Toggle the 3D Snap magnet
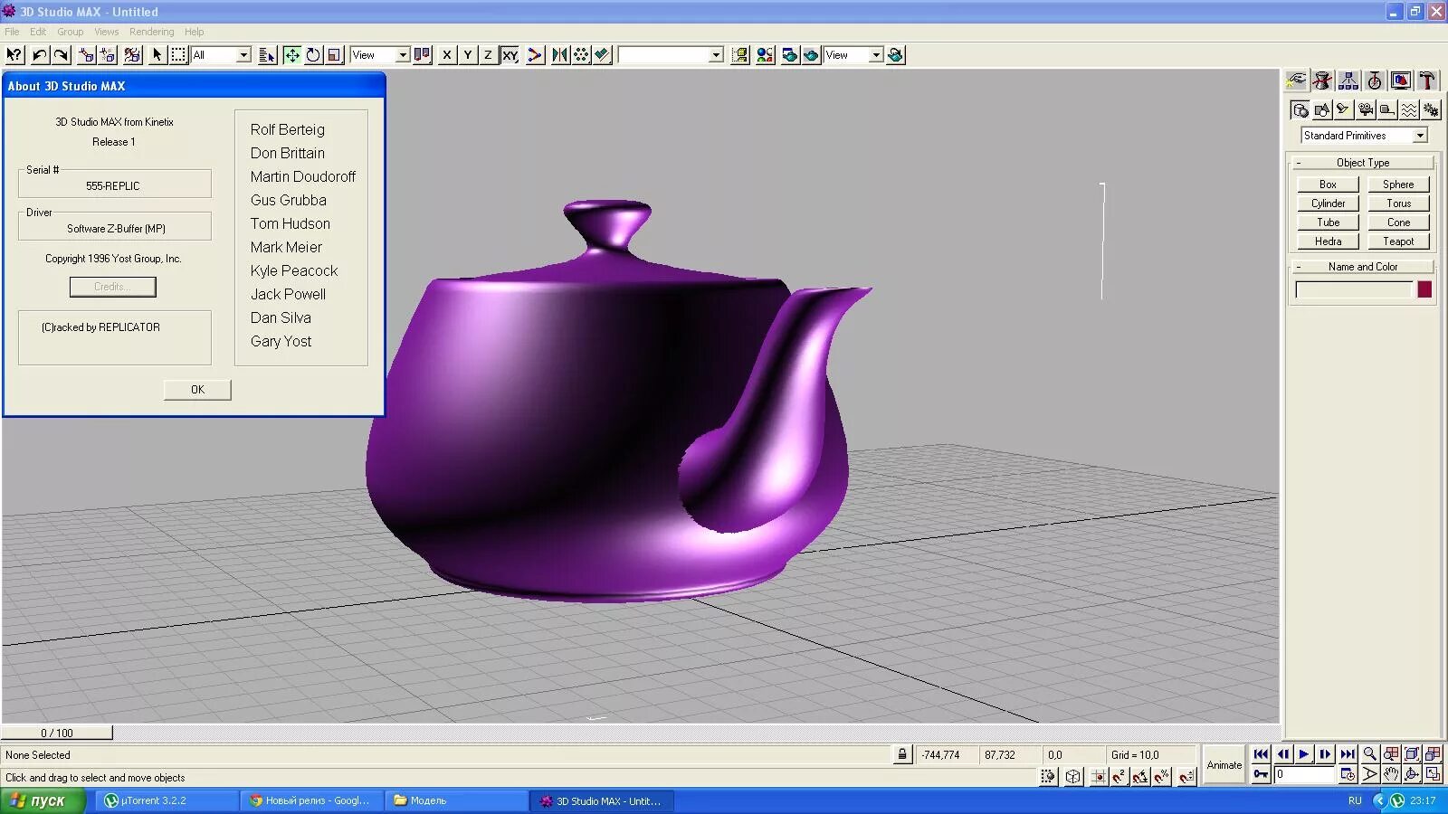Image resolution: width=1448 pixels, height=814 pixels. click(x=1119, y=776)
